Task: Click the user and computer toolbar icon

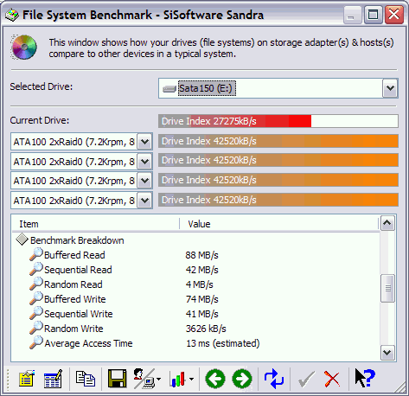Action: [144, 379]
